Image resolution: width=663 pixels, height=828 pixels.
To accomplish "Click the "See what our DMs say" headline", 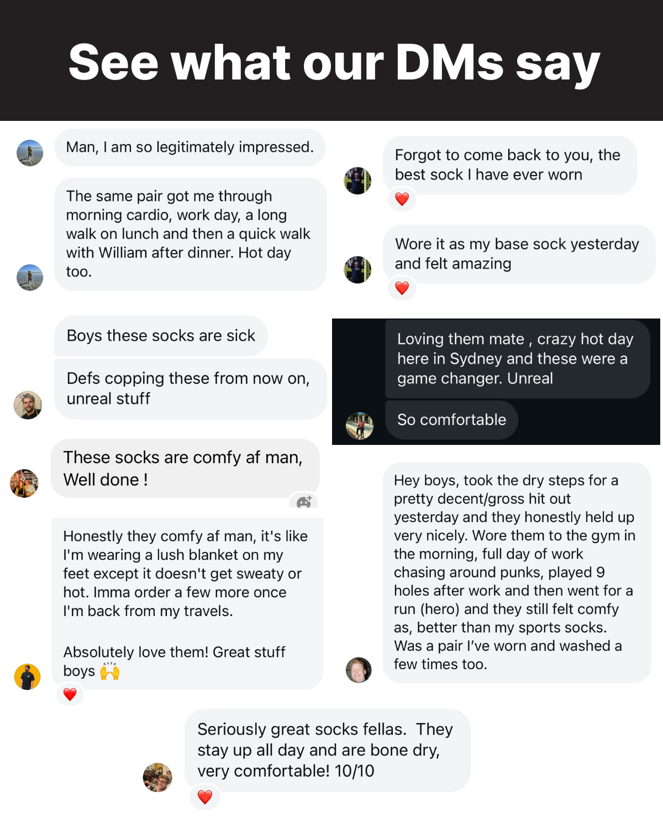I will click(x=334, y=62).
